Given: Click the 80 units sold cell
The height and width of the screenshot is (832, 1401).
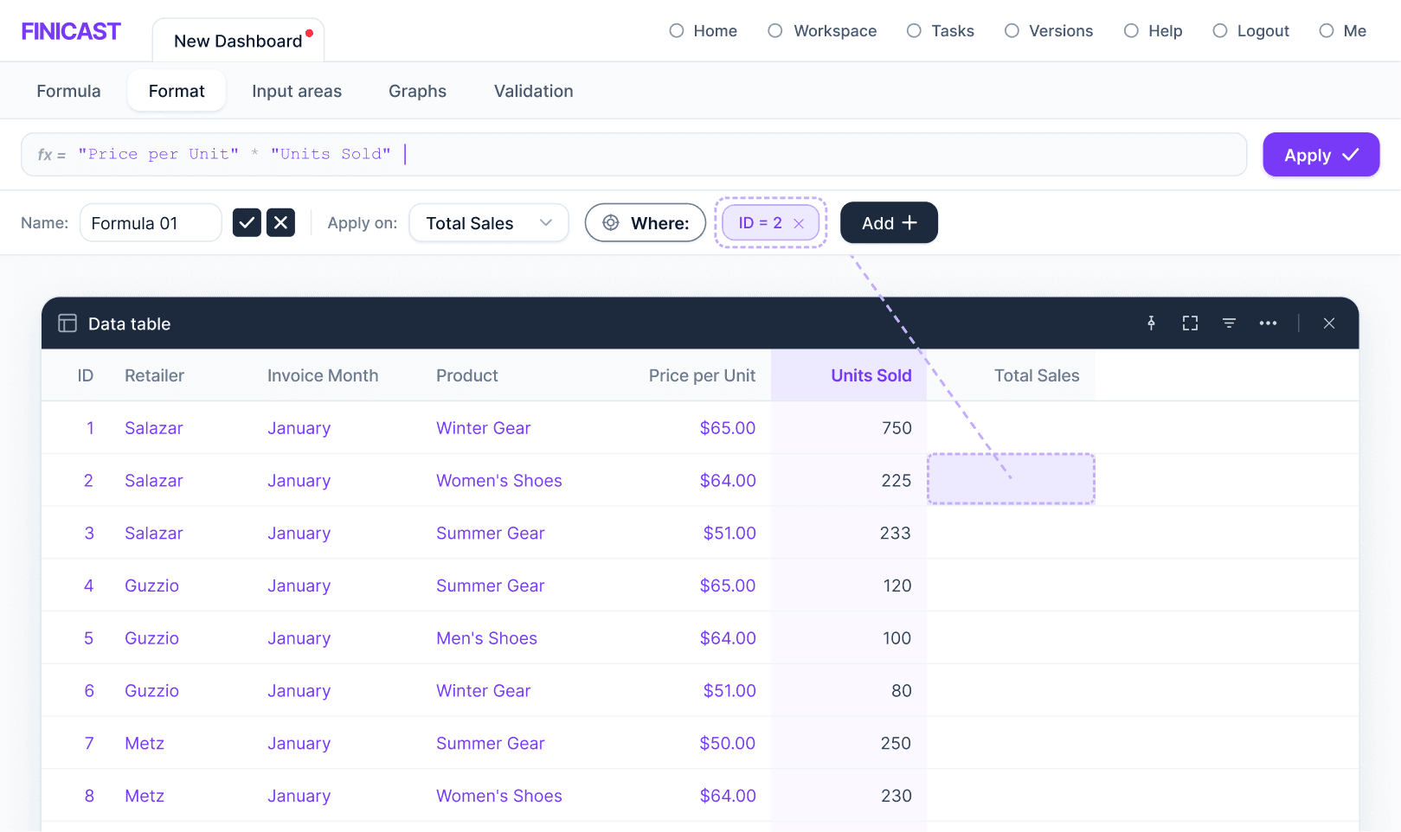Looking at the screenshot, I should (x=902, y=691).
